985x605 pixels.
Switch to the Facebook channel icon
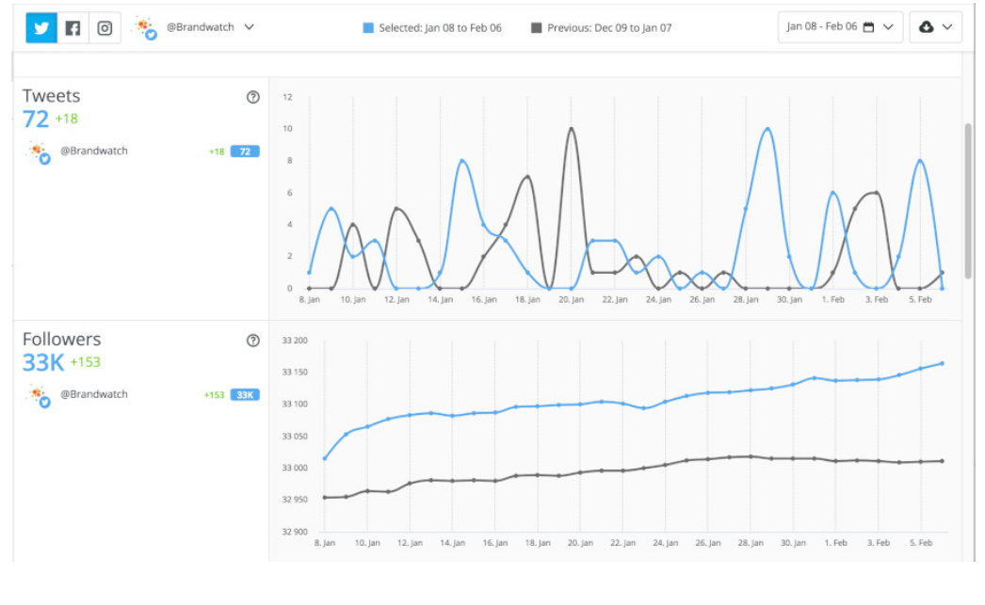pos(73,27)
